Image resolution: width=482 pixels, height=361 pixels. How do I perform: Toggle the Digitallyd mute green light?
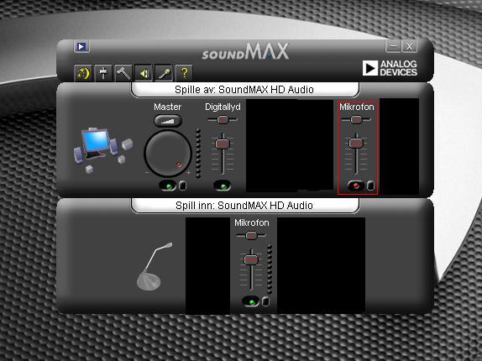(223, 186)
